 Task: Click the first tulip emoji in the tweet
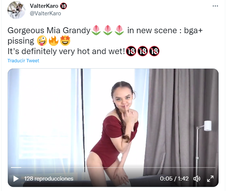pos(96,30)
